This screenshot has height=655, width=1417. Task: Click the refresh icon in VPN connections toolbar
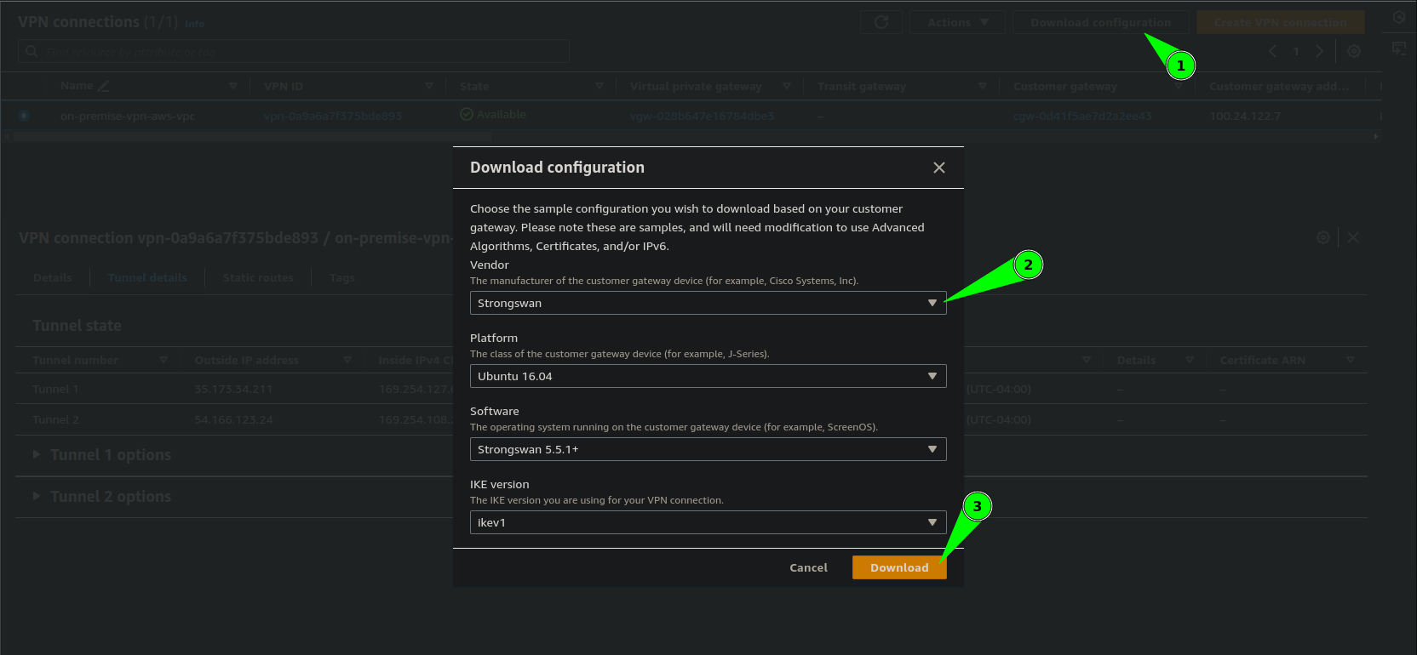881,22
